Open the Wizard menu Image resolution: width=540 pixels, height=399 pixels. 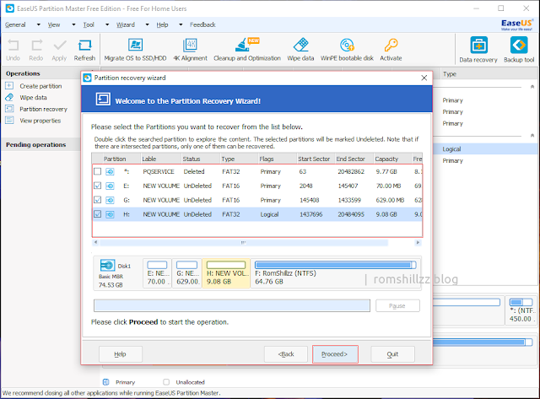coord(126,24)
